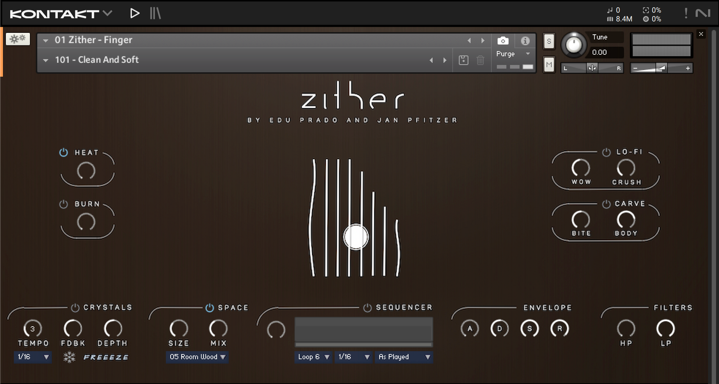Viewport: 719px width, 384px height.
Task: Switch off the SPACE power toggle
Action: pos(209,307)
